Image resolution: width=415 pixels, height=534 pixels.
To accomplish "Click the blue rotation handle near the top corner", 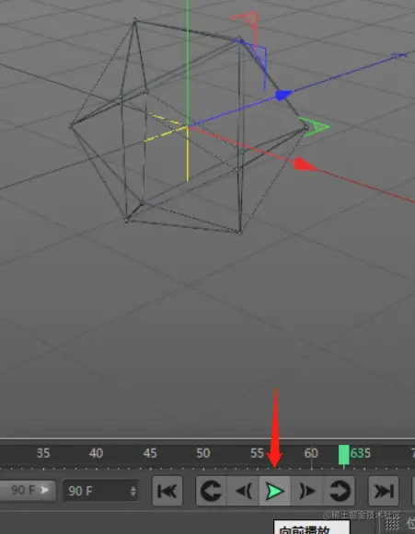I will 258,64.
